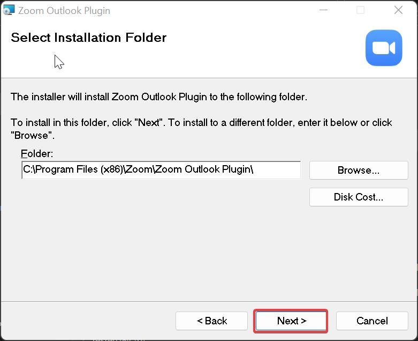The height and width of the screenshot is (341, 418).
Task: Click the quoted word "Browse" in the instructions
Action: click(x=32, y=135)
